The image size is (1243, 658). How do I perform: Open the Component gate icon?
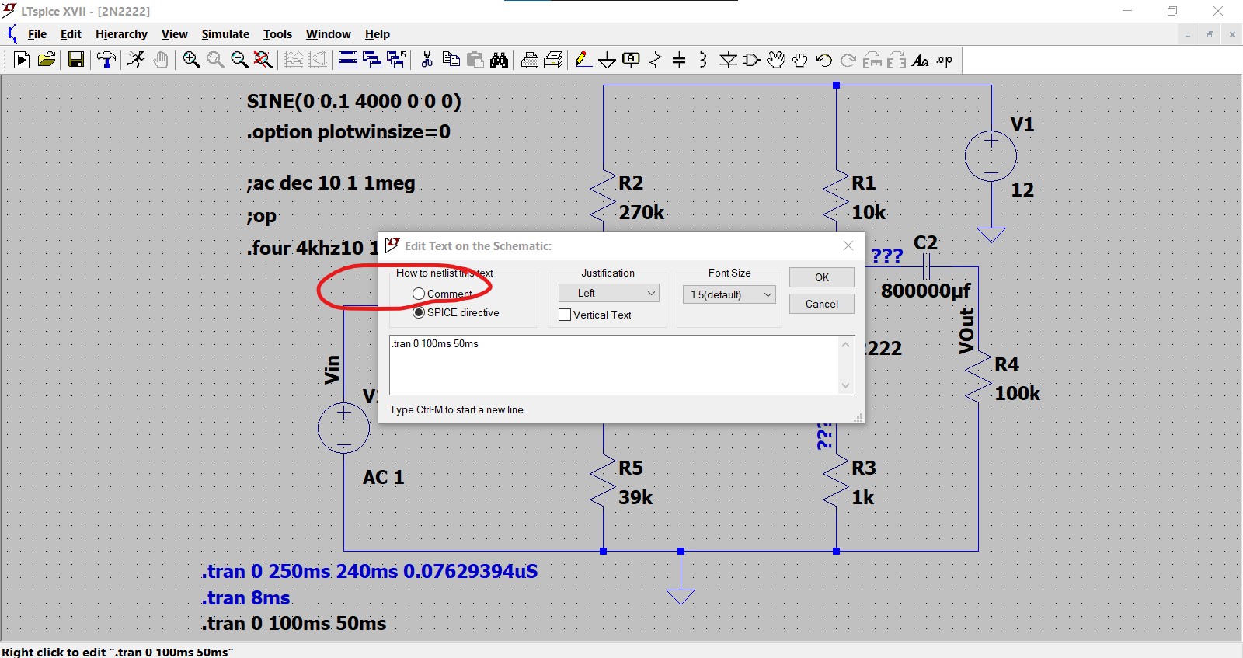click(752, 60)
